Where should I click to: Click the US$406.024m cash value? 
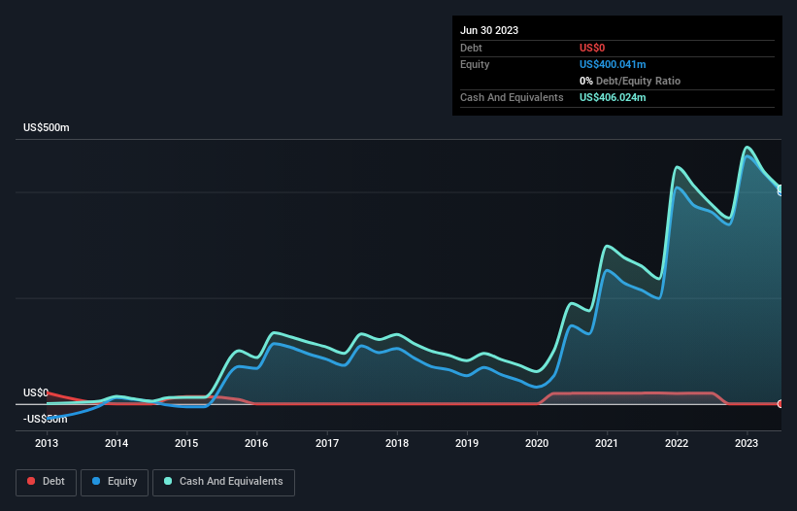point(613,97)
